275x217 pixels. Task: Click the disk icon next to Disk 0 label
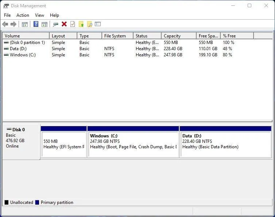pyautogui.click(x=9, y=129)
